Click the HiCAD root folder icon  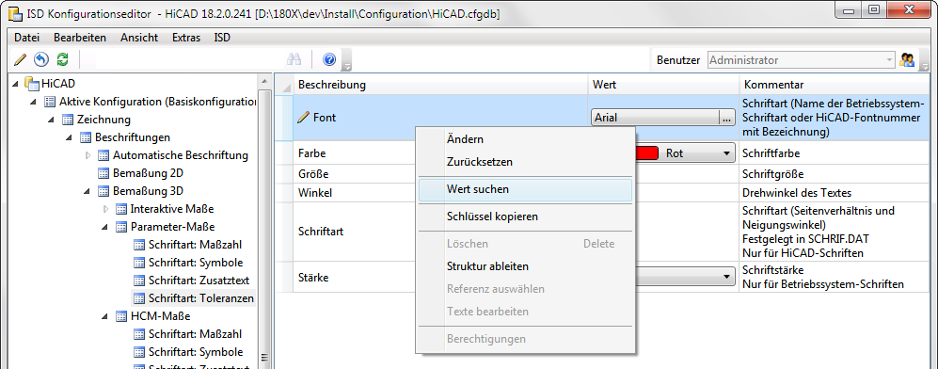[30, 84]
